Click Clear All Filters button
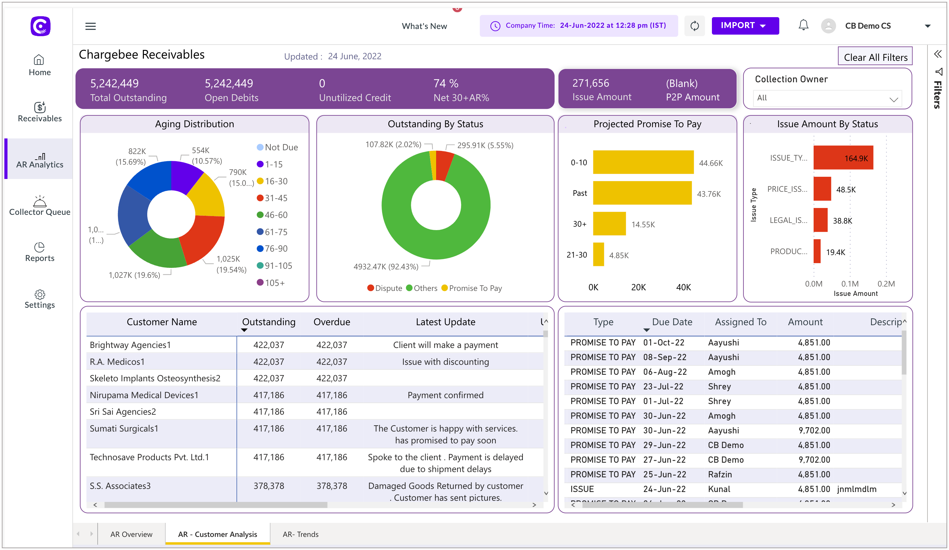This screenshot has height=550, width=949. 875,57
